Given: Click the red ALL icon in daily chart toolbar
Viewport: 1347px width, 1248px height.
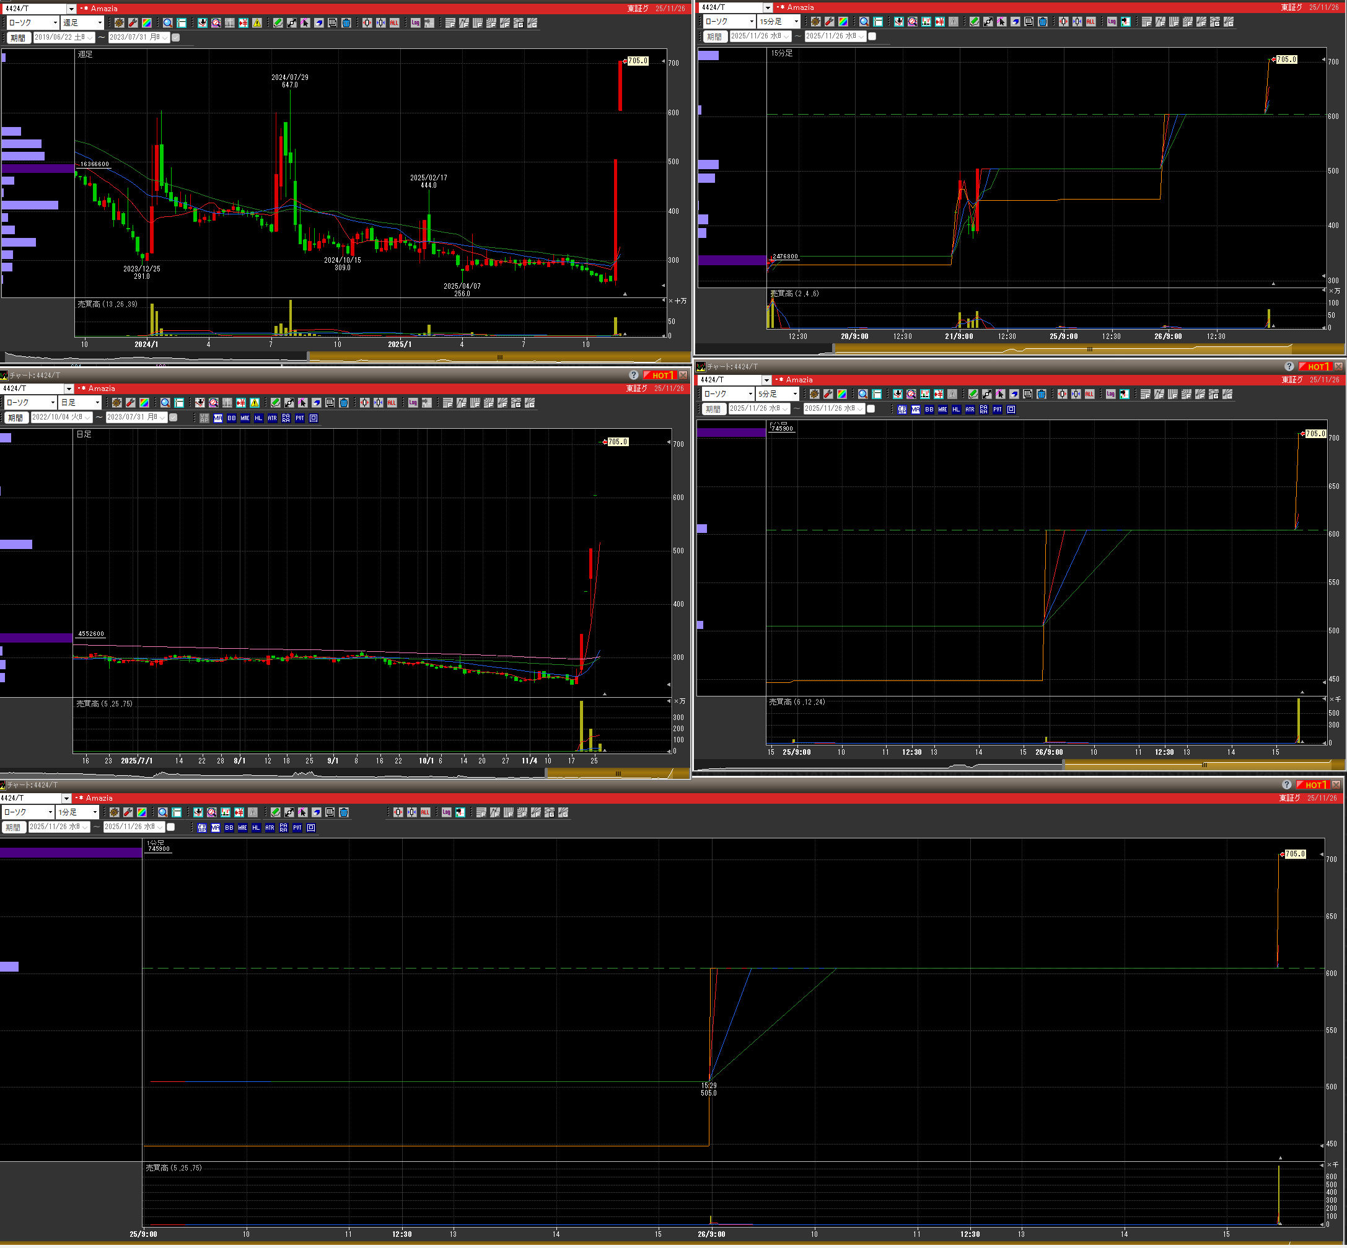Looking at the screenshot, I should click(x=392, y=403).
